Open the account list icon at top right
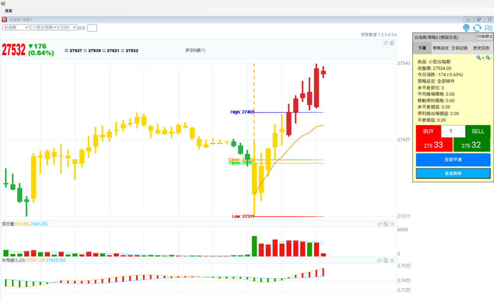 pos(488,28)
